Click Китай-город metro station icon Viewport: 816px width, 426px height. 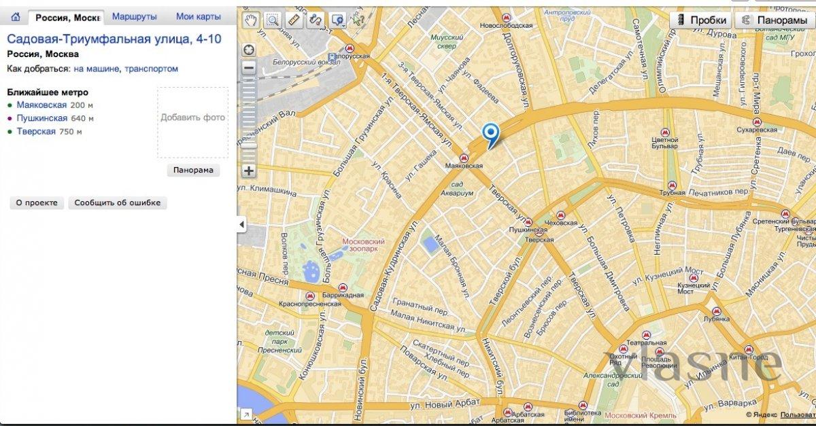point(748,349)
